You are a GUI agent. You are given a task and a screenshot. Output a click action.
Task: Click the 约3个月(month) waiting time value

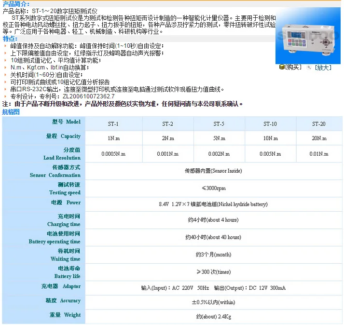(213, 255)
